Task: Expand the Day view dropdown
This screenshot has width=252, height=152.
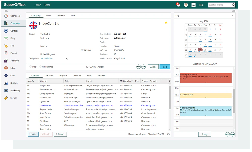Action: 233,16
